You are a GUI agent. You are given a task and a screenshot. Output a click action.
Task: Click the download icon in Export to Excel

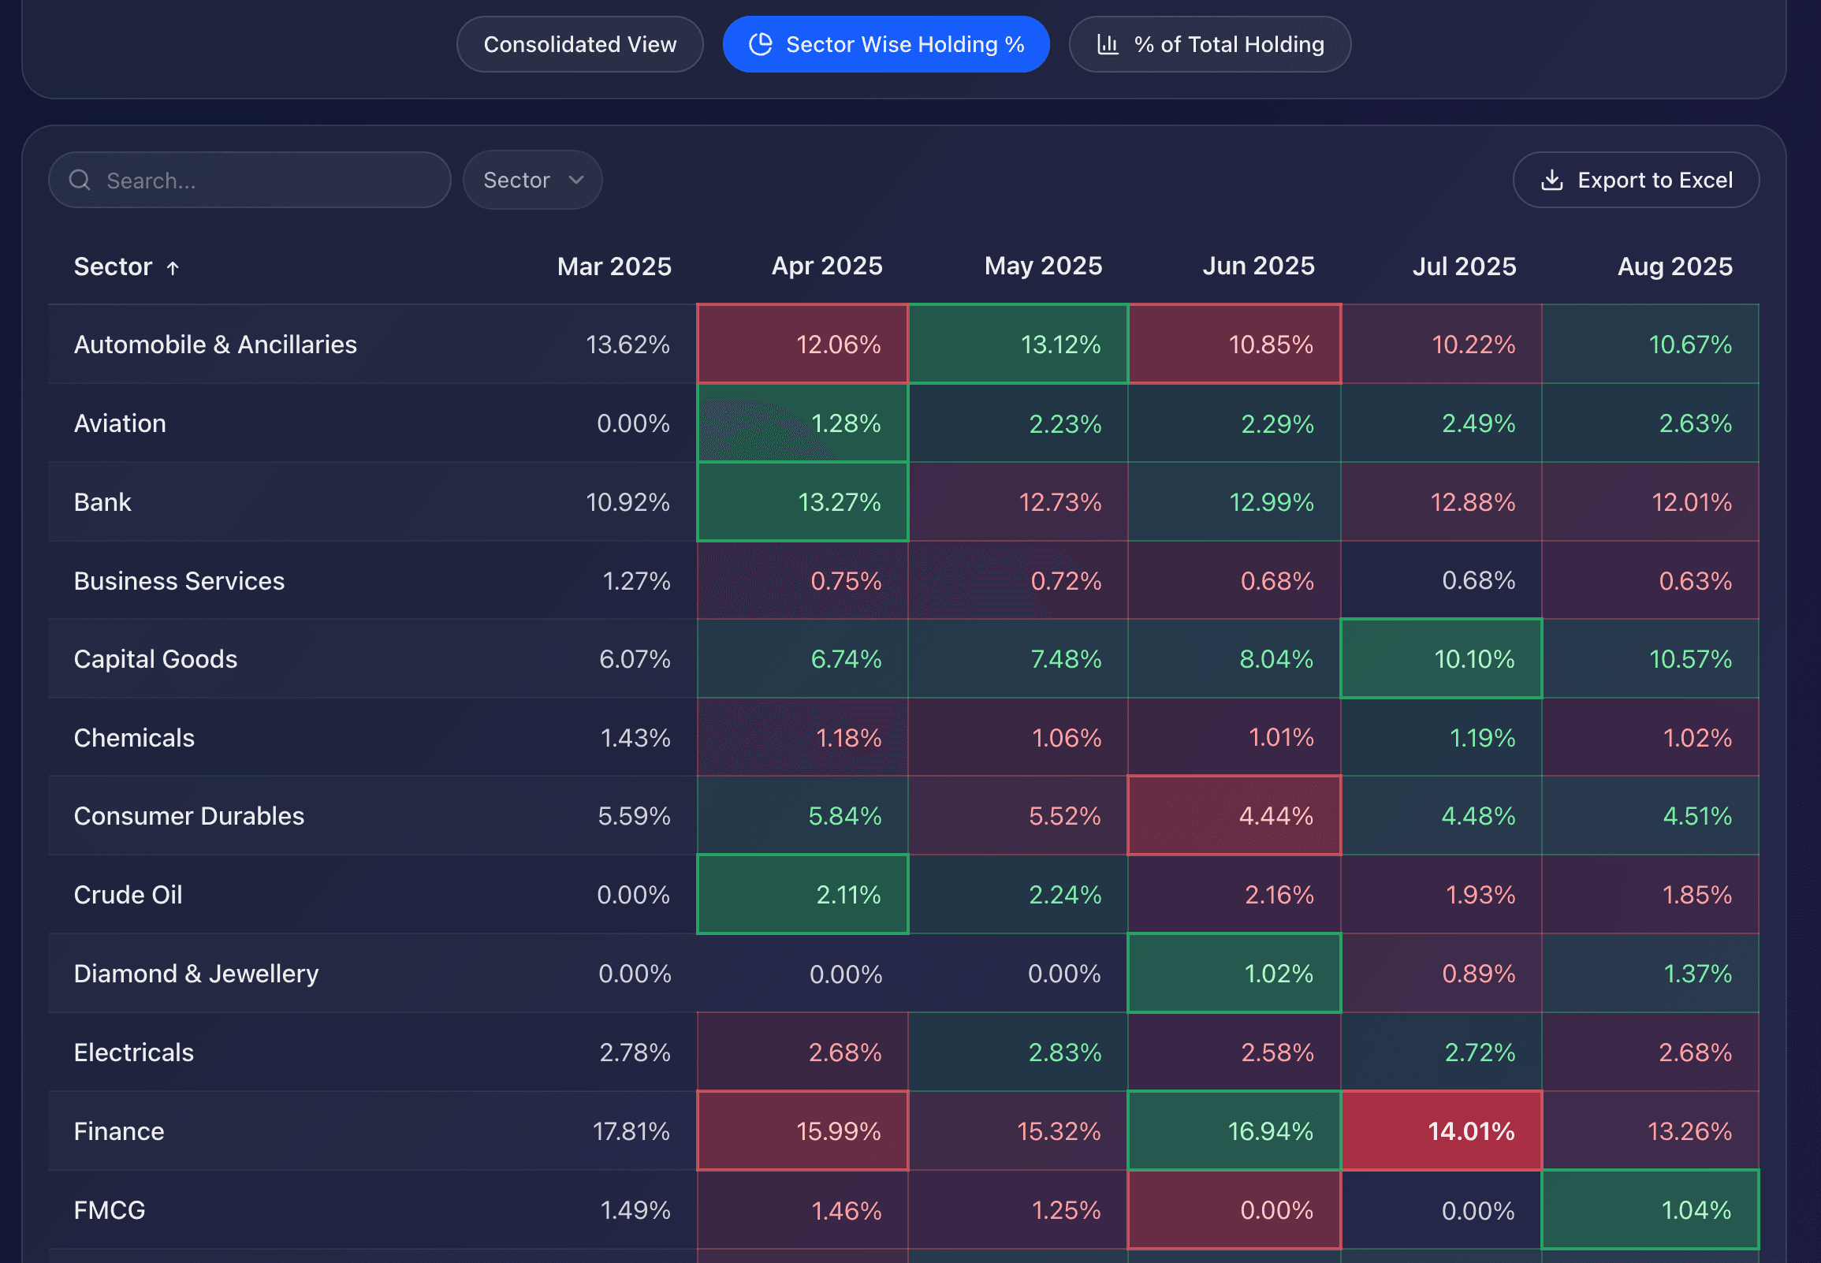click(1552, 181)
